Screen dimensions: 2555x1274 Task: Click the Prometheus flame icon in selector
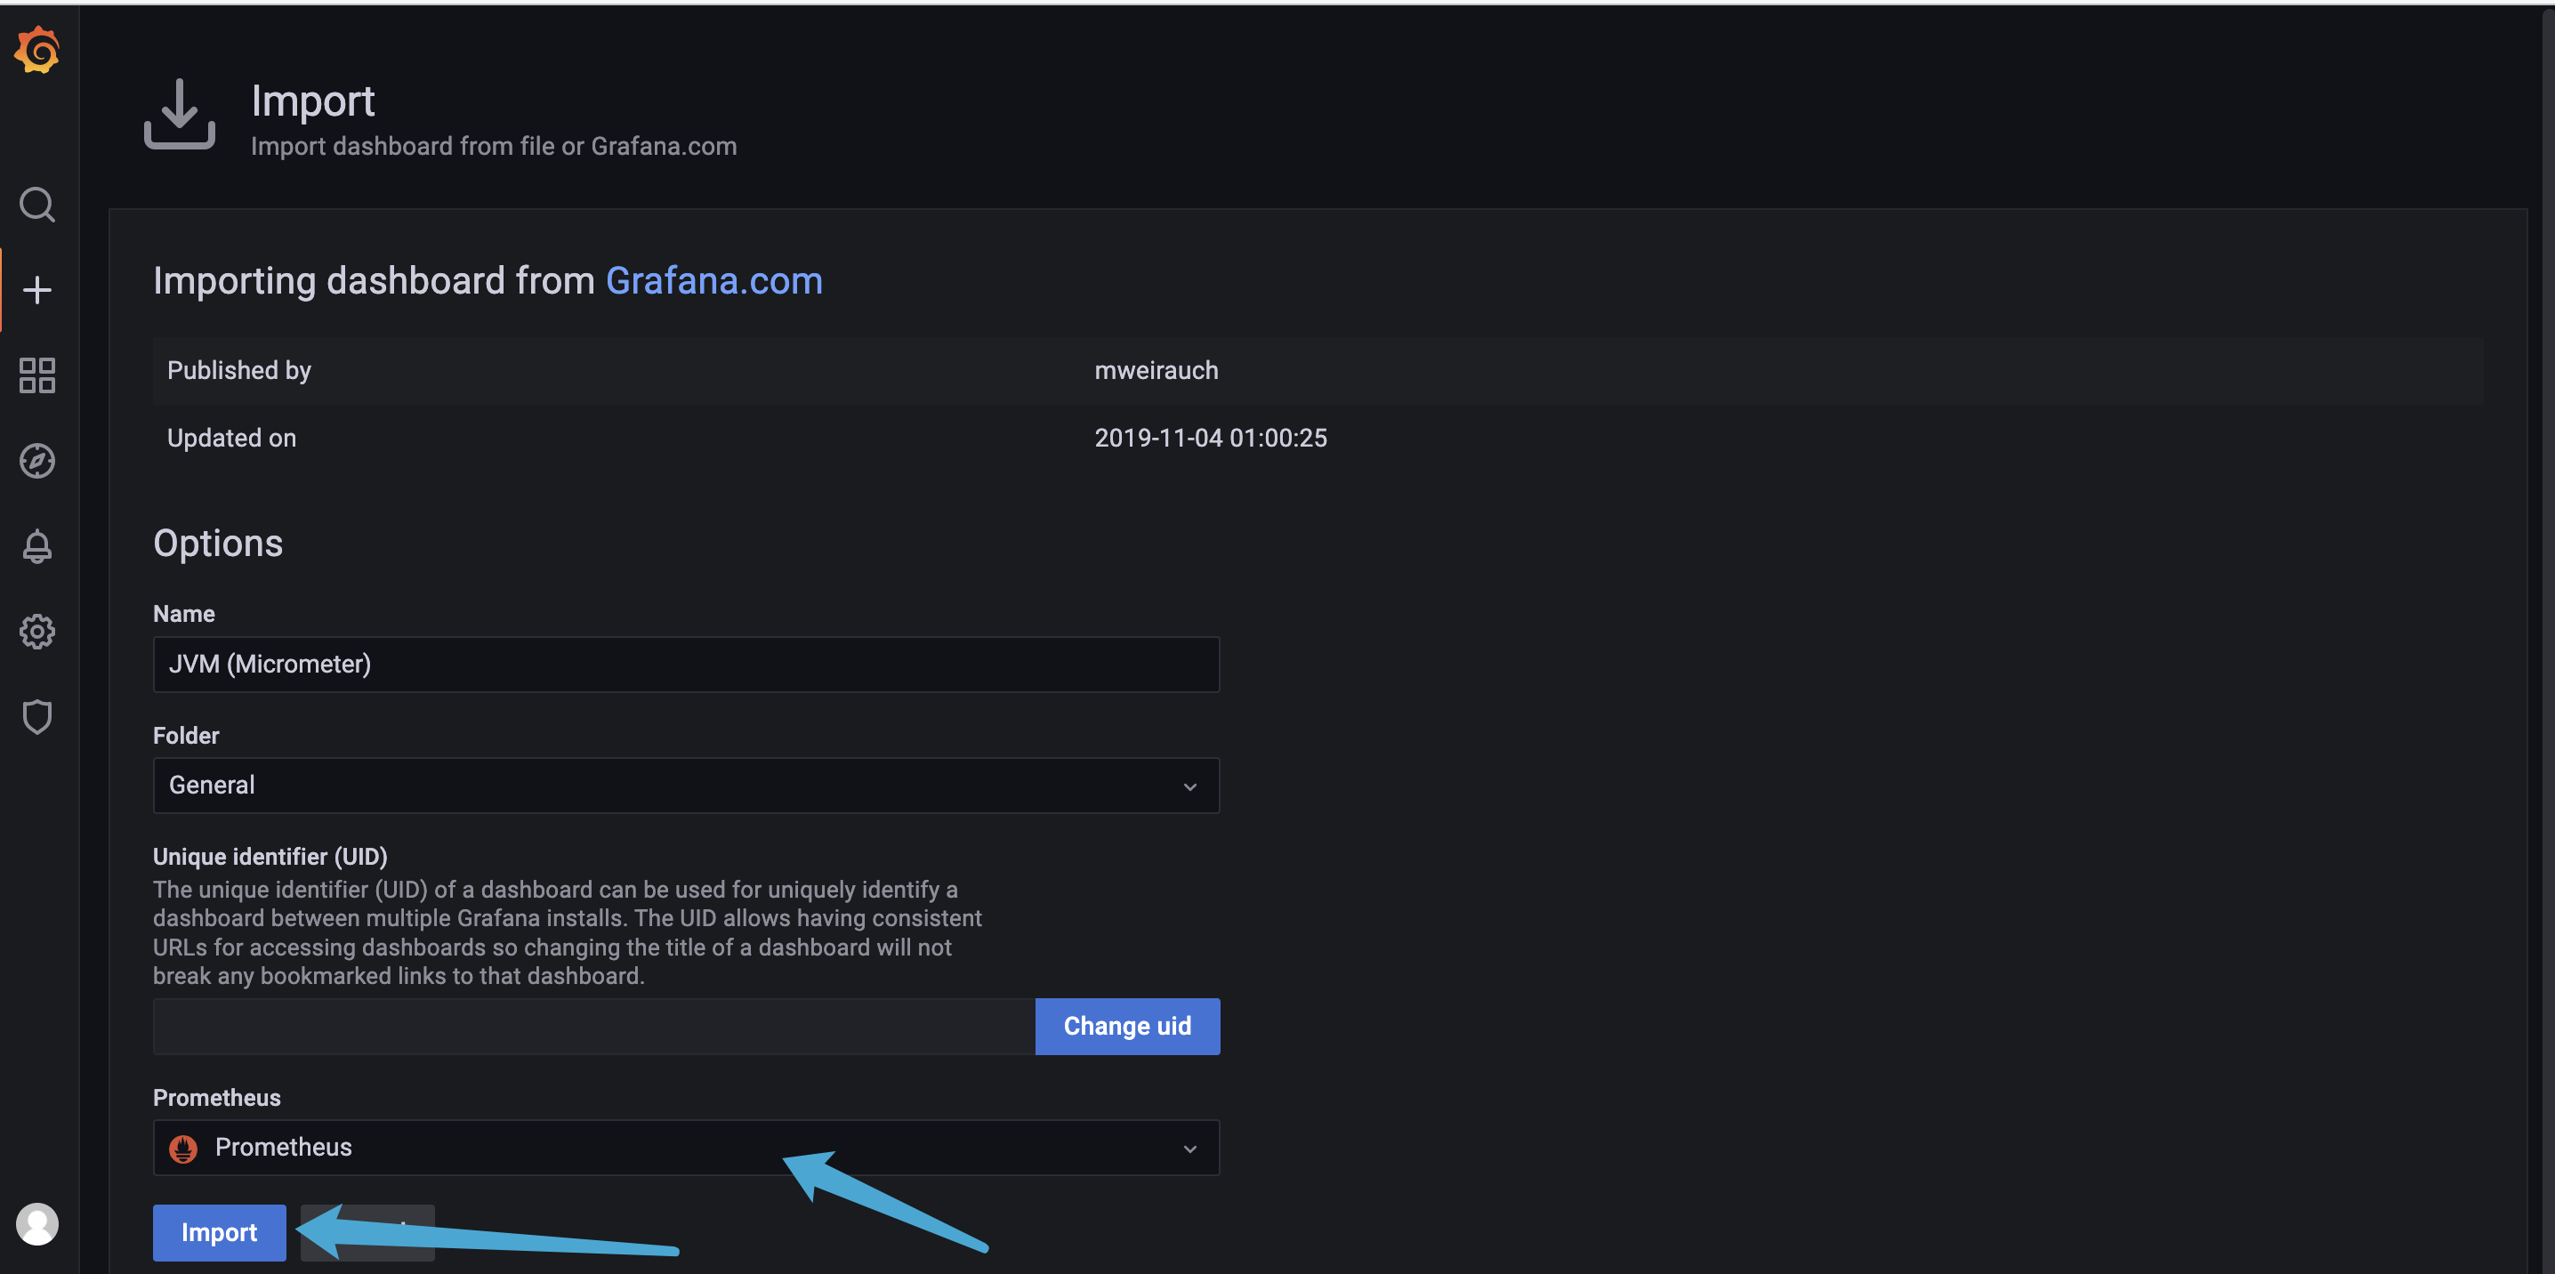183,1148
